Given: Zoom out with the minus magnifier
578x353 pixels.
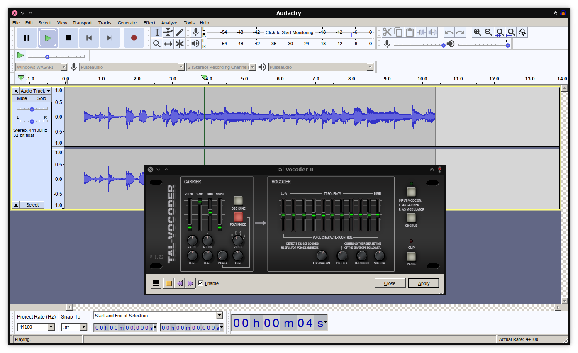Looking at the screenshot, I should point(489,32).
